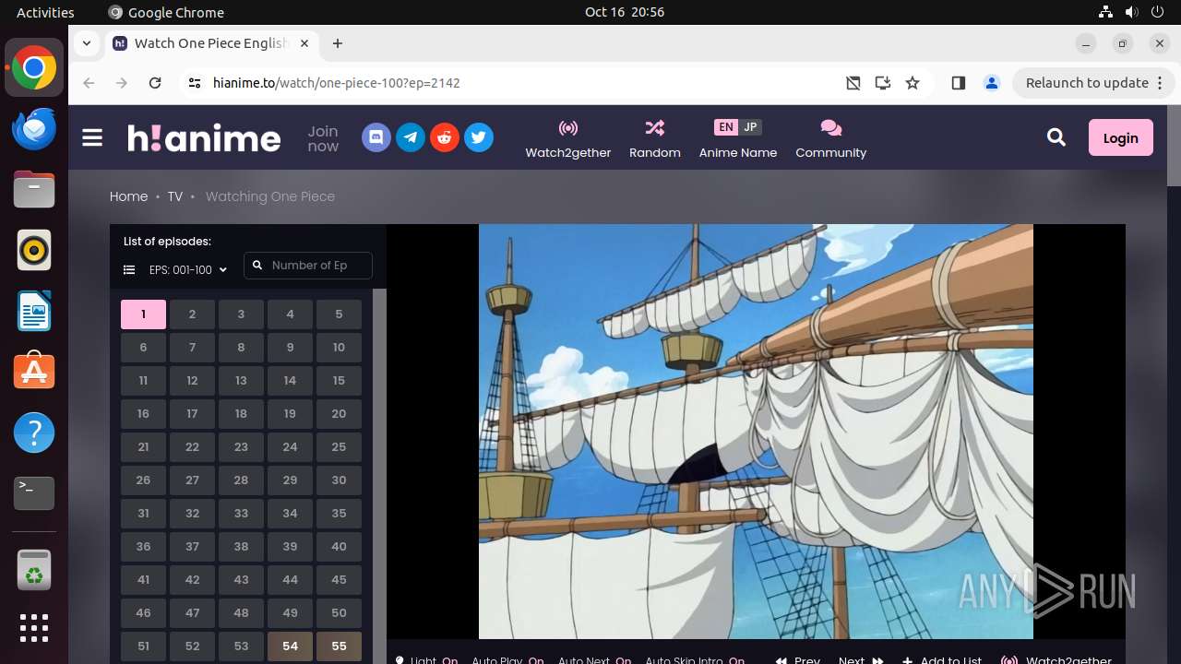Open the Community chat section
The image size is (1181, 664).
[831, 138]
